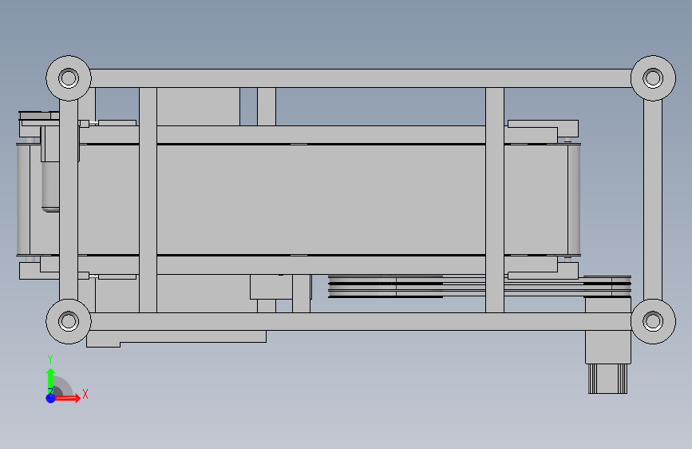Select the bottom-right corner mounting hole
This screenshot has height=449, width=692.
click(x=653, y=321)
